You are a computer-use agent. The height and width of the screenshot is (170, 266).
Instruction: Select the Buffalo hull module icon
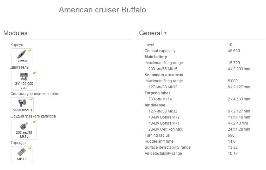tap(22, 56)
